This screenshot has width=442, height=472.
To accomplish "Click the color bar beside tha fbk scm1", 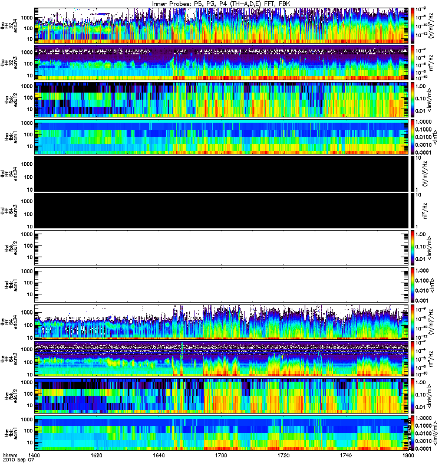I will click(x=413, y=137).
